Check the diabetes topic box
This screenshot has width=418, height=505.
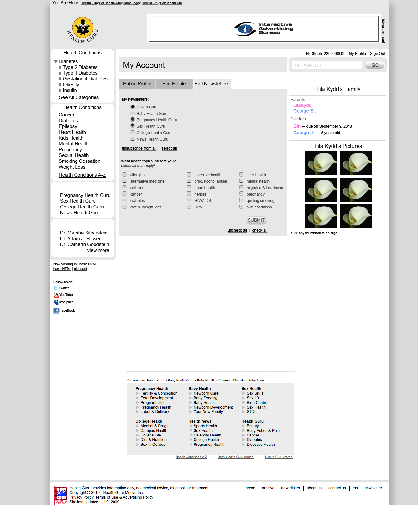pyautogui.click(x=124, y=200)
